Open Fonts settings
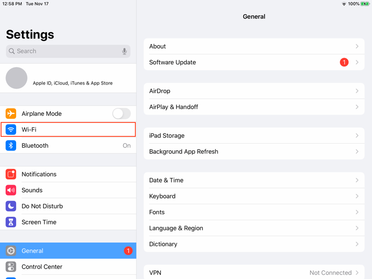This screenshot has width=372, height=279. click(254, 212)
